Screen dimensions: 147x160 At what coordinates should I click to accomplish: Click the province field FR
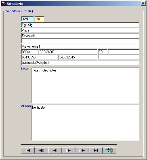[x=103, y=52]
